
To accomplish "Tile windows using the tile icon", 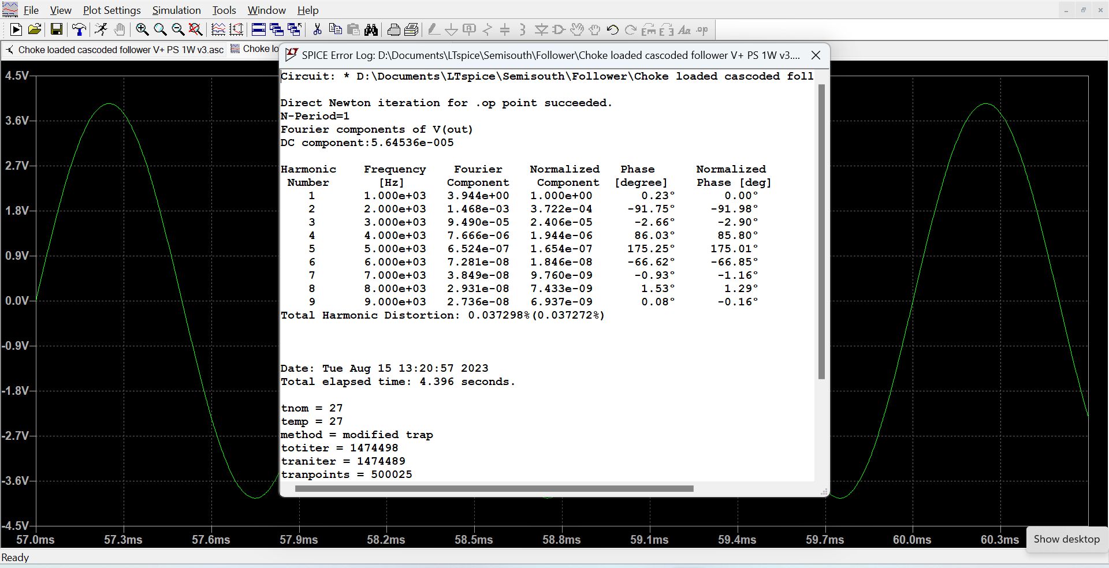I will click(x=259, y=30).
